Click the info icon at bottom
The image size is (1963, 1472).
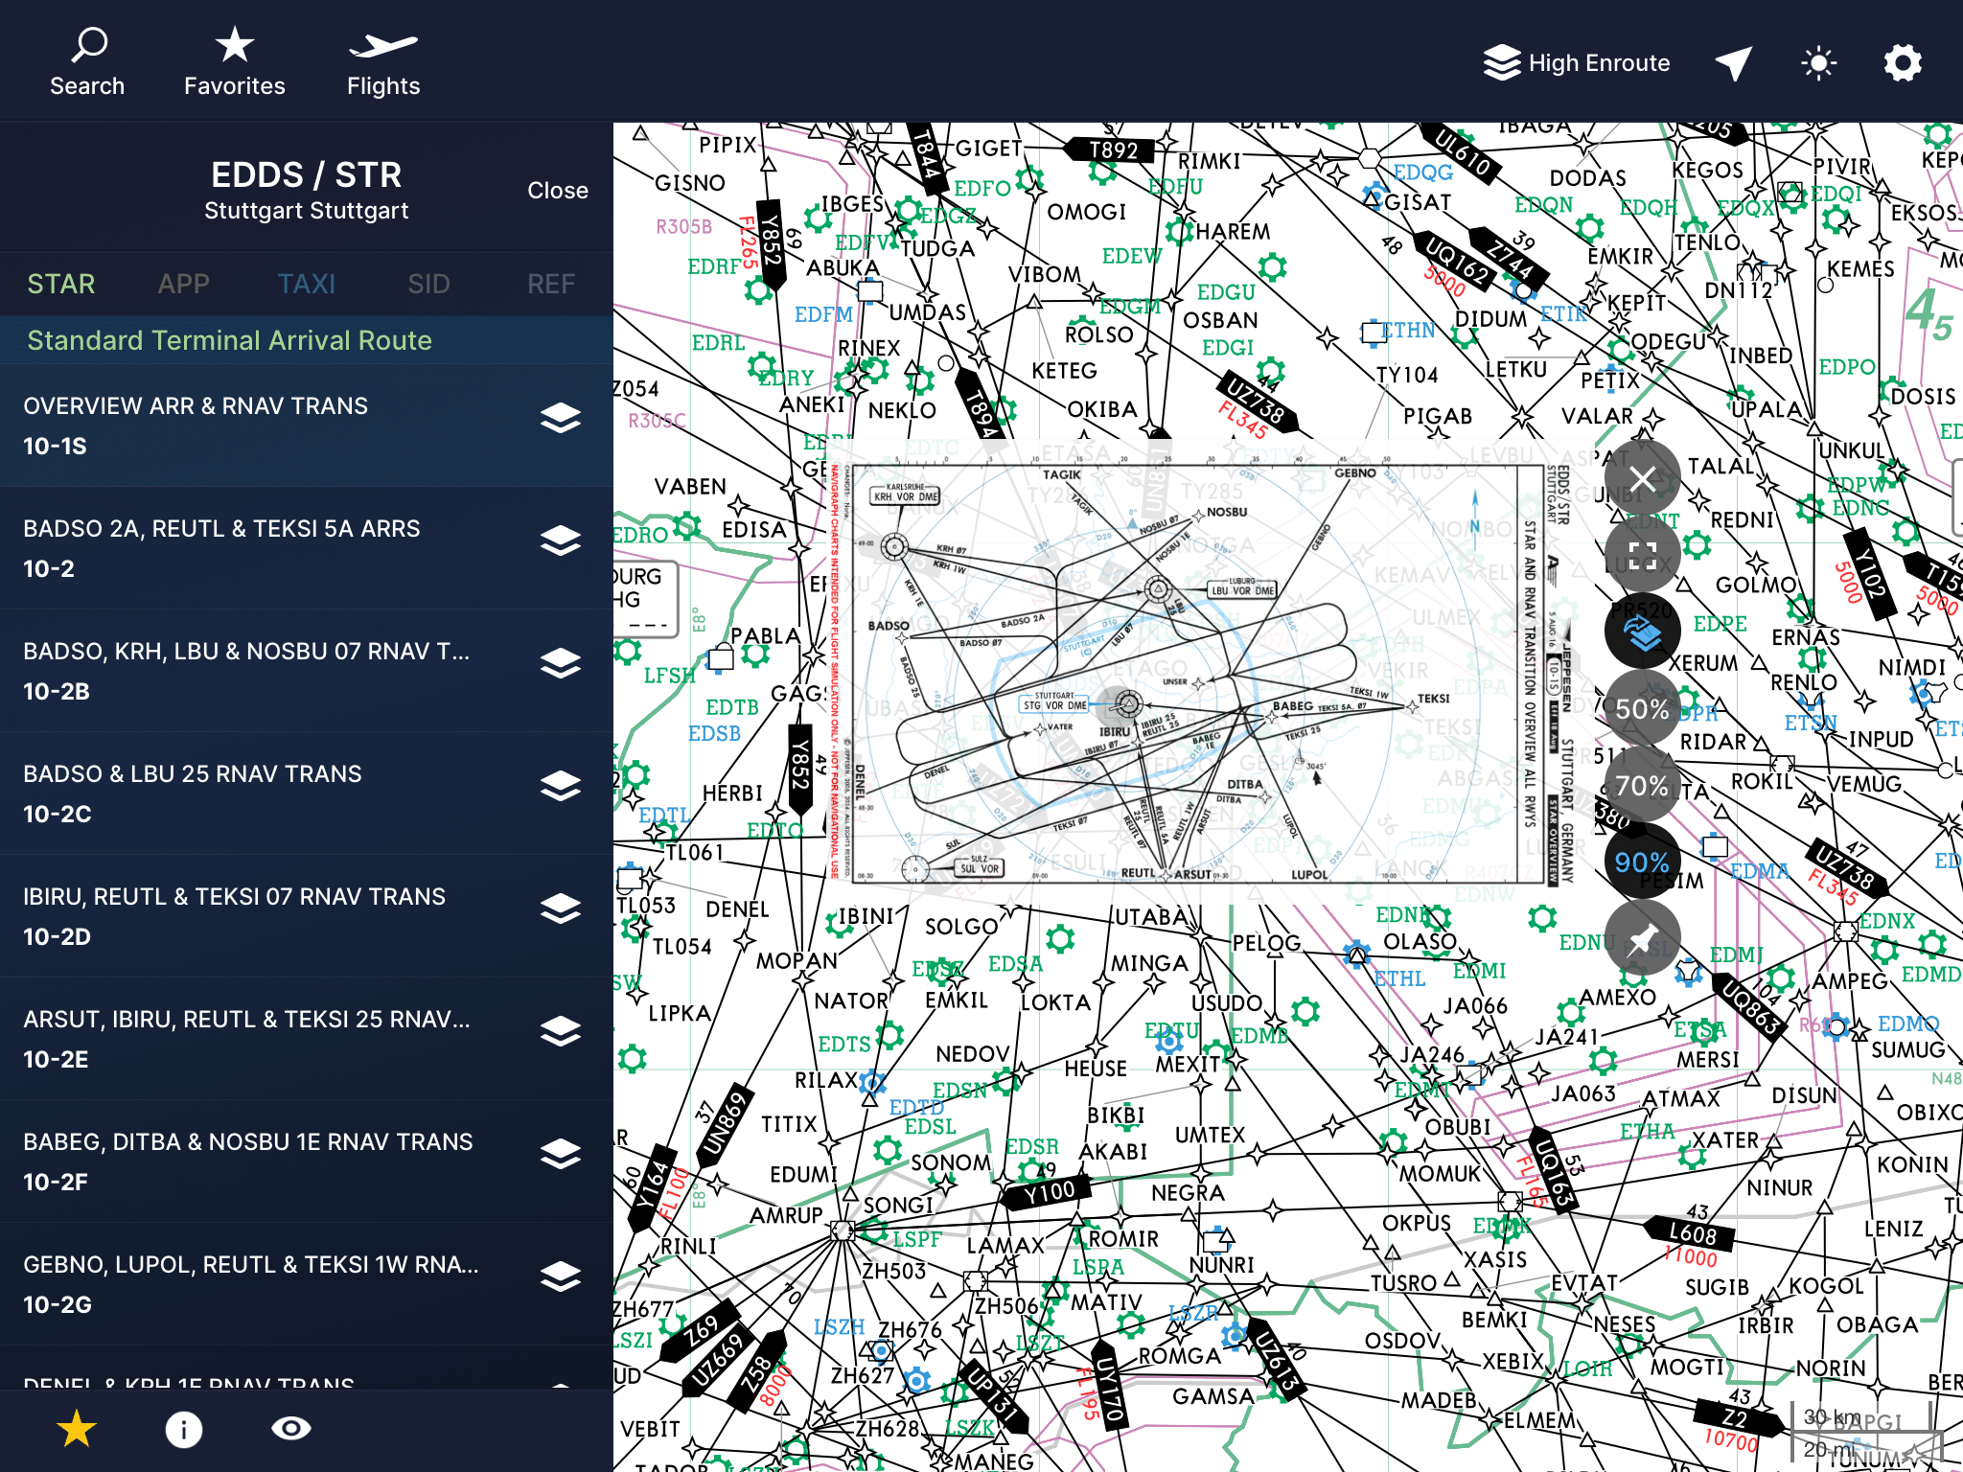[x=183, y=1429]
